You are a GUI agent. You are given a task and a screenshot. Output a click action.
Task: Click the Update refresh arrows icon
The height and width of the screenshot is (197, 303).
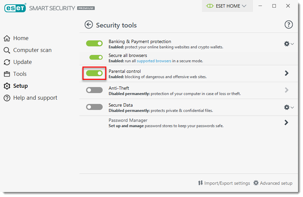pyautogui.click(x=7, y=62)
